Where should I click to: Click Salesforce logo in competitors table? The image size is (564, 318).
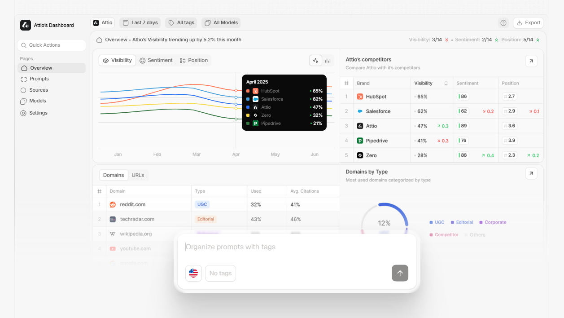360,111
